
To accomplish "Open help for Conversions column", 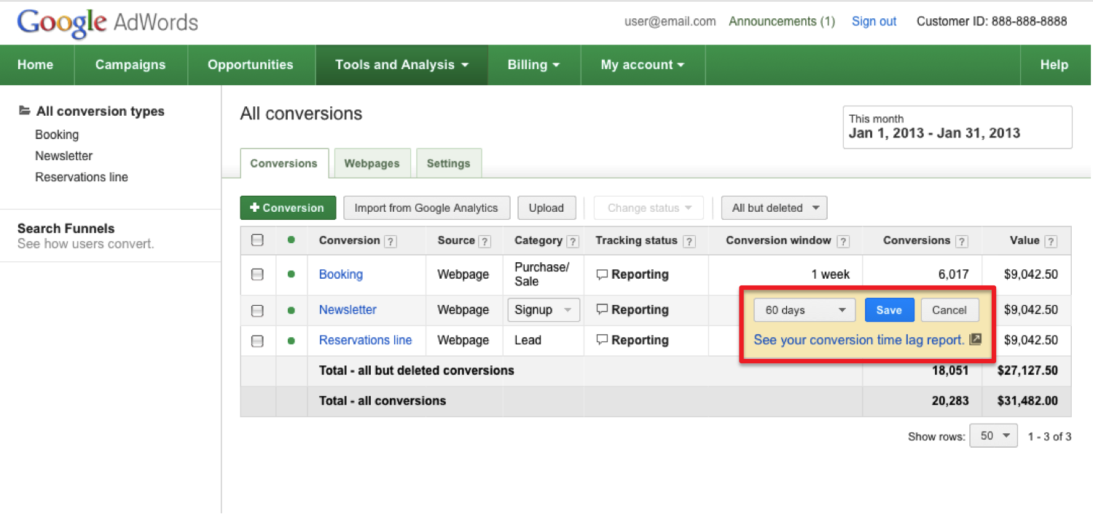I will [x=962, y=241].
